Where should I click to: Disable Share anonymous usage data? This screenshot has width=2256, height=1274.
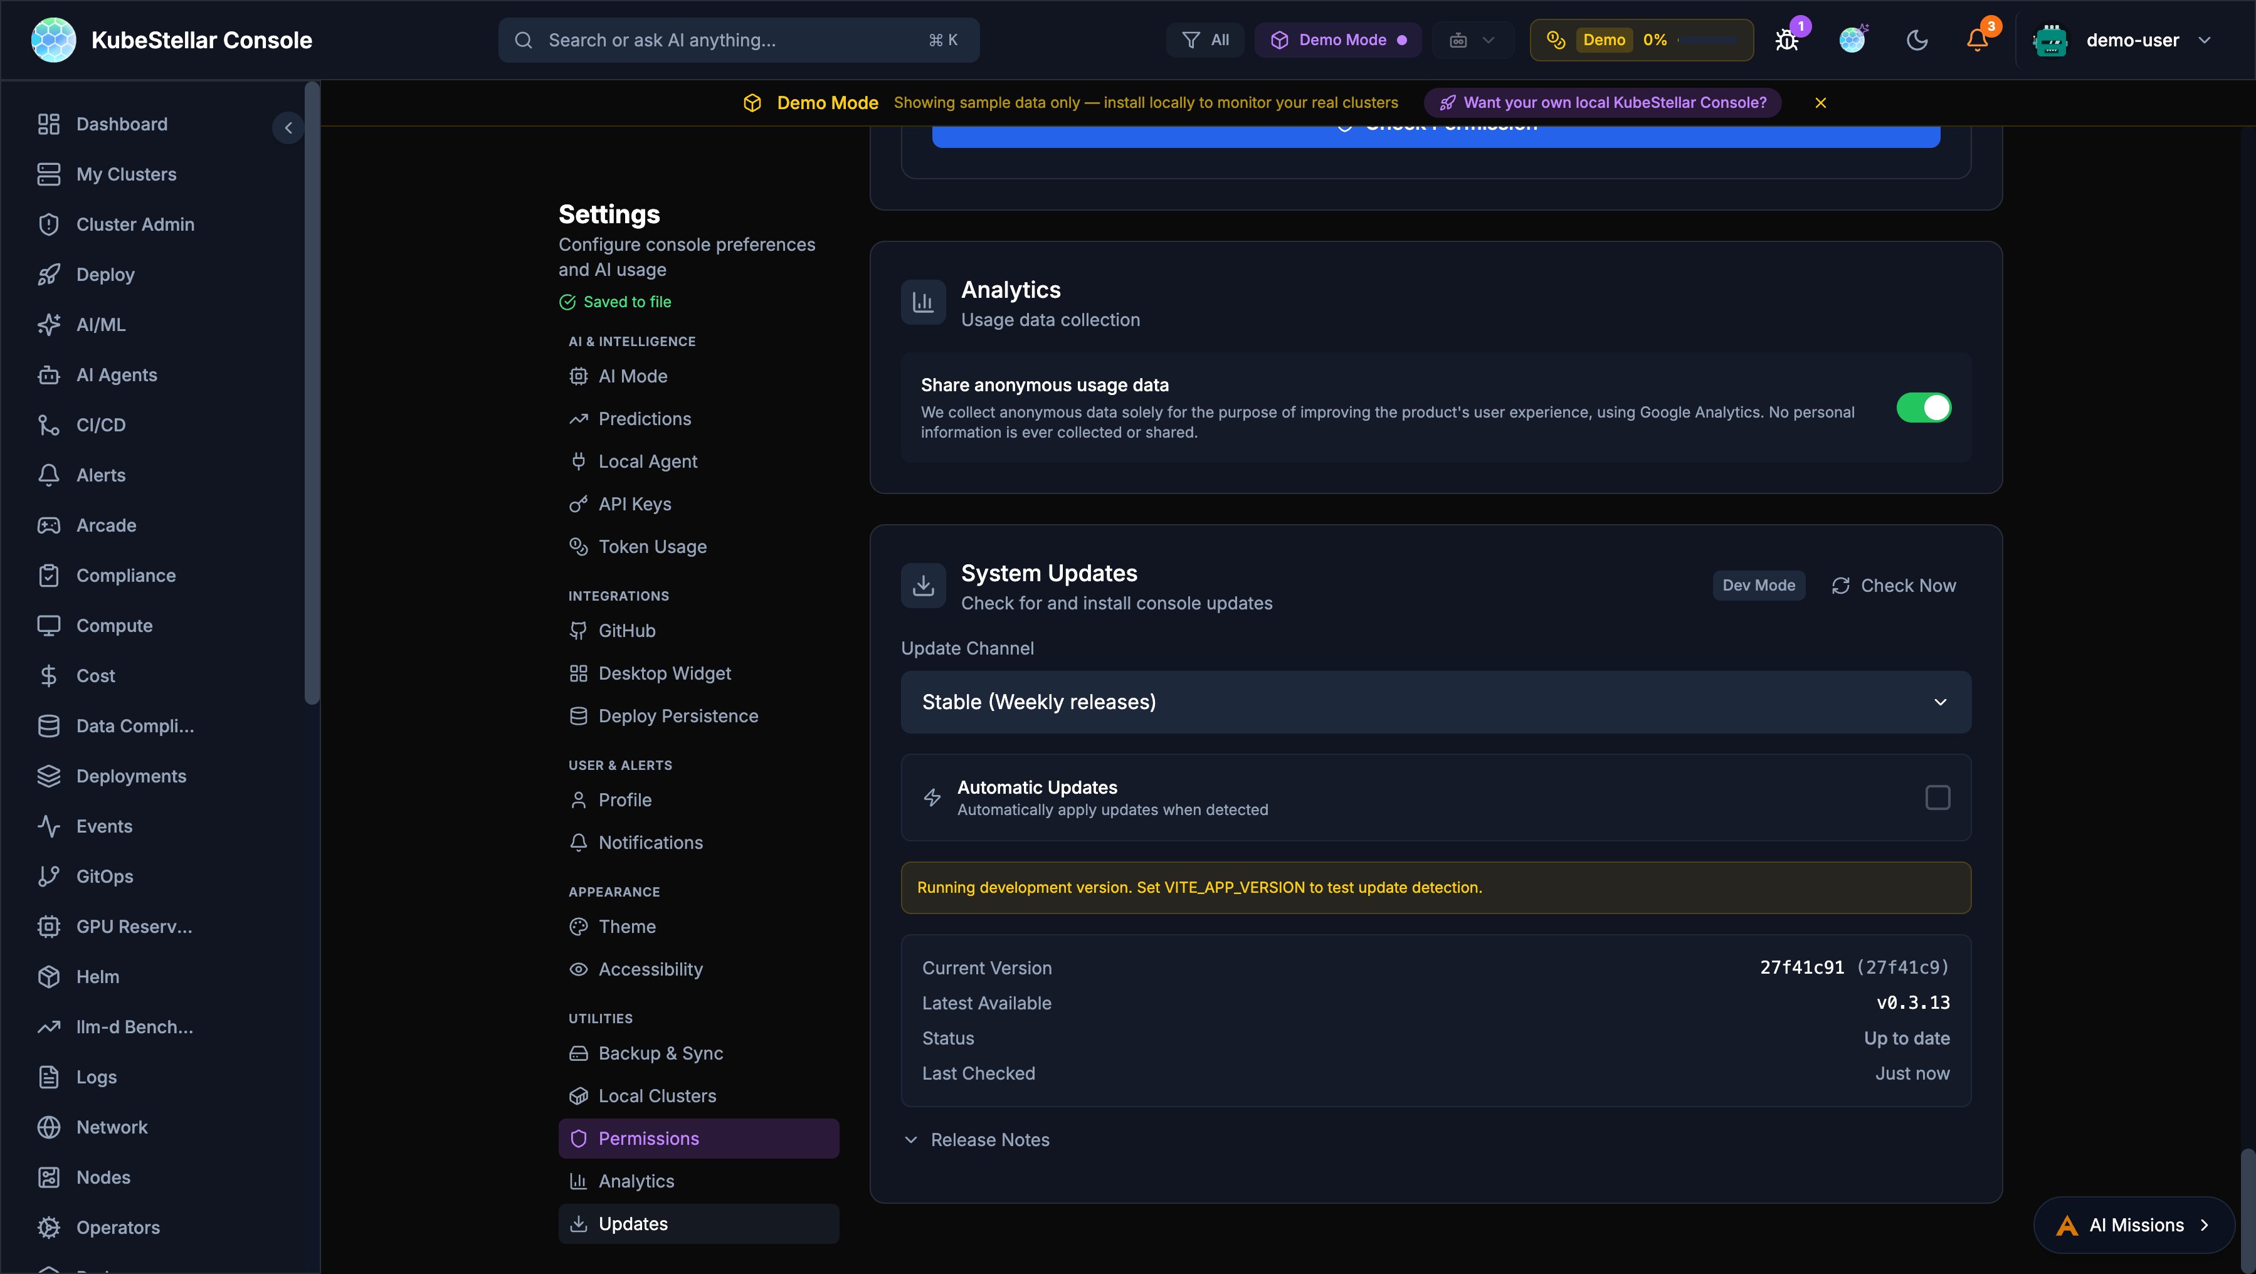1924,407
